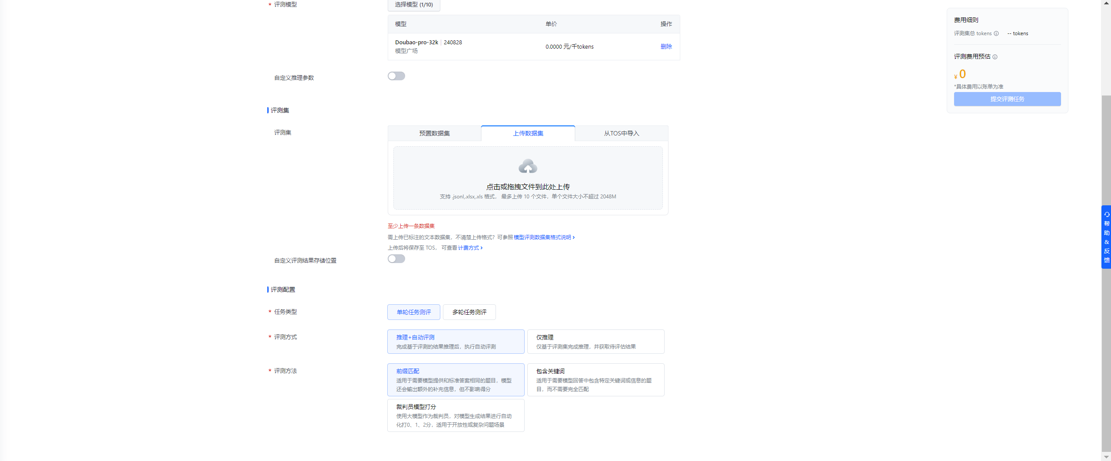Select 多轮任务测评 task type
The width and height of the screenshot is (1111, 461).
469,312
